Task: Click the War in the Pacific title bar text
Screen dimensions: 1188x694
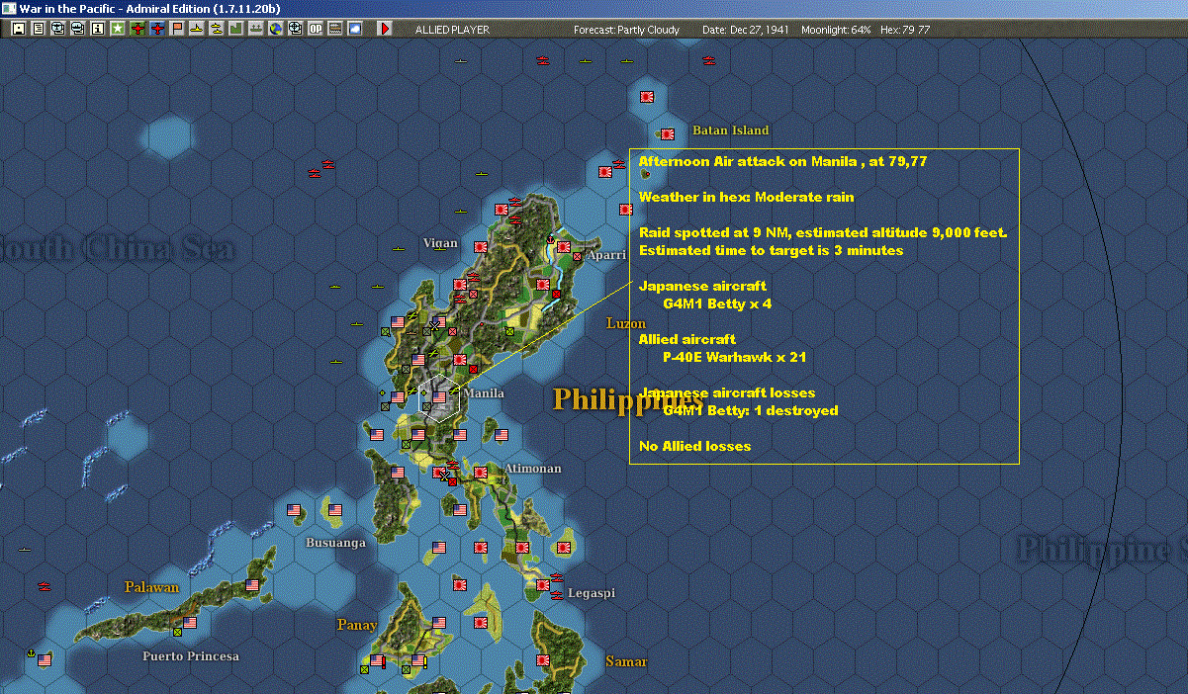Action: tap(149, 8)
